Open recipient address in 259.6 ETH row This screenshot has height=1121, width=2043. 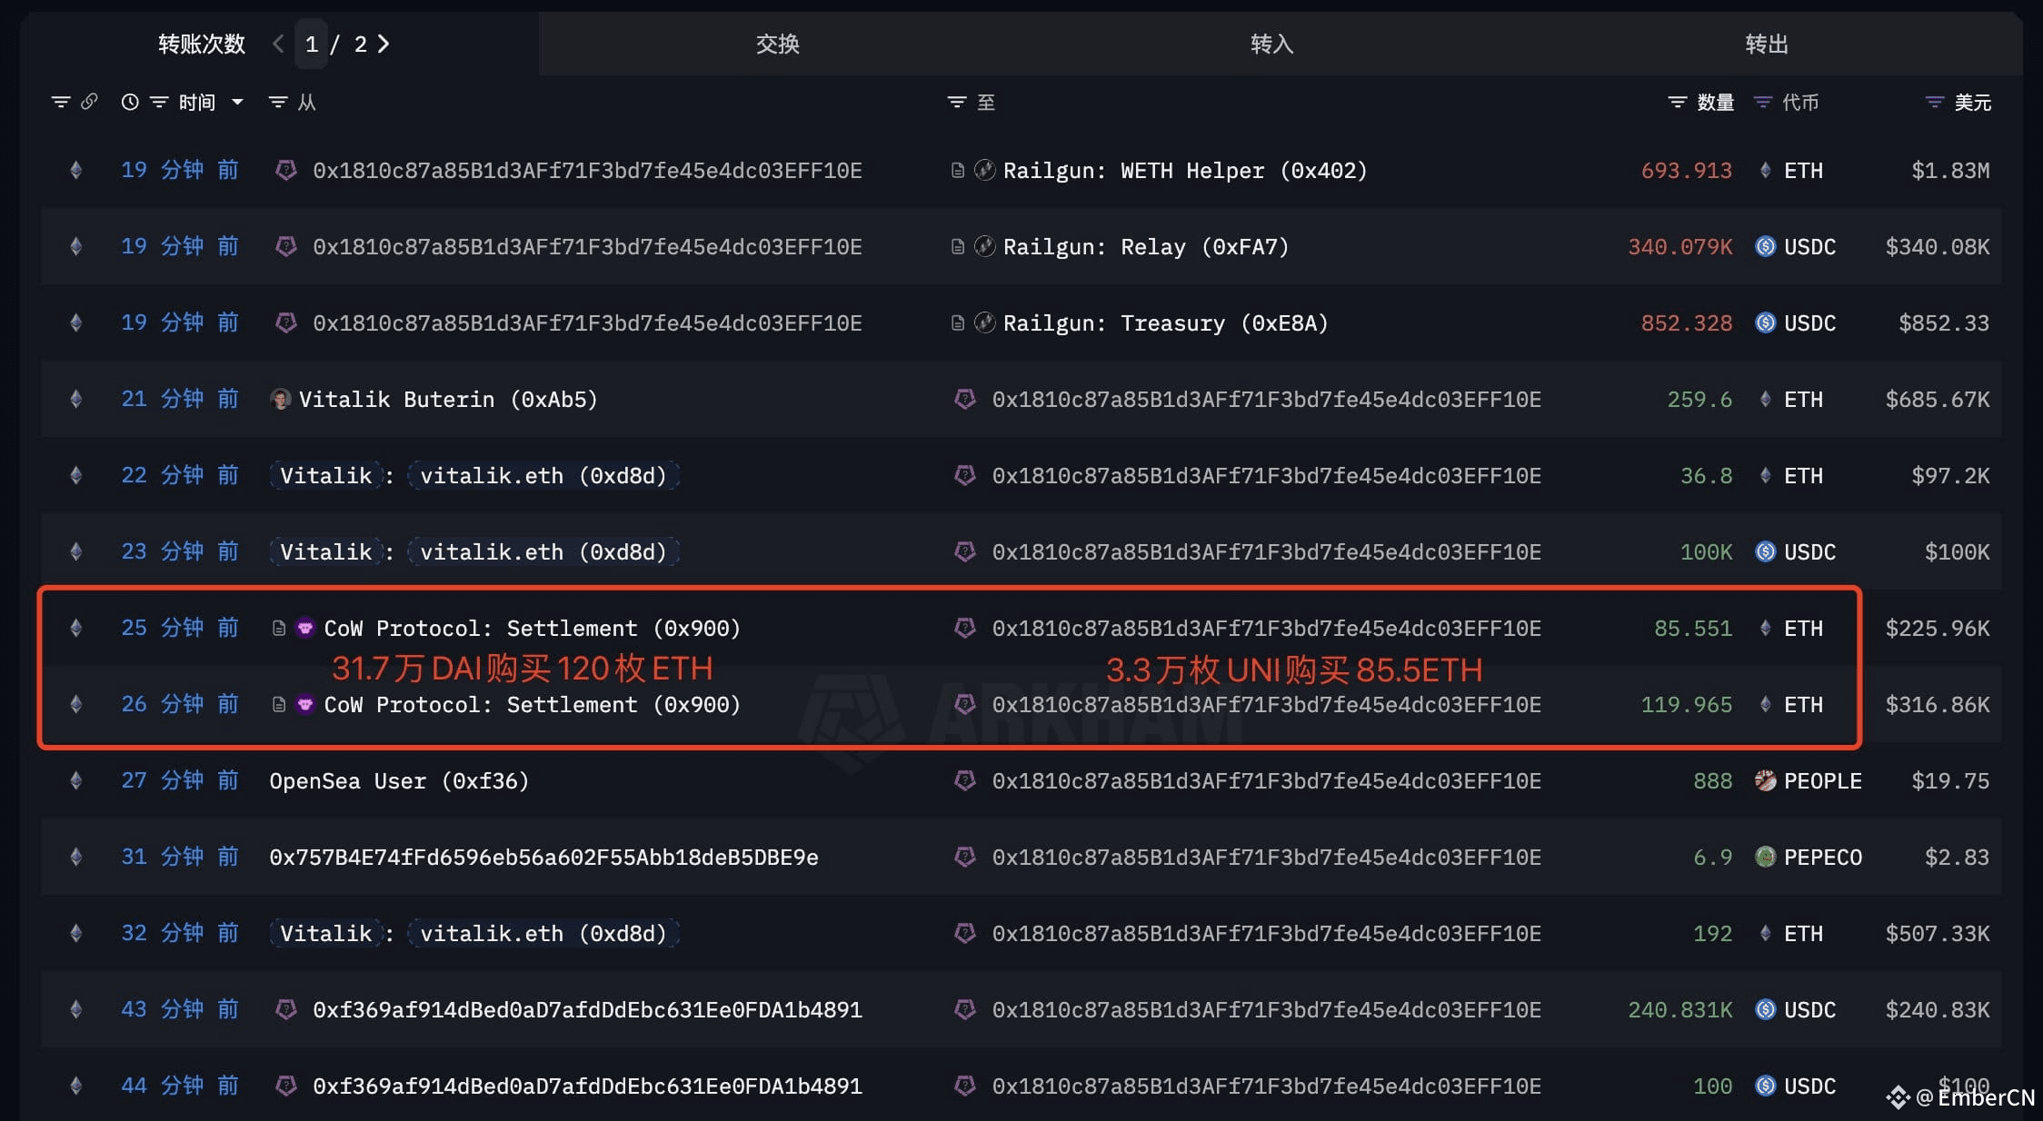click(x=1267, y=400)
